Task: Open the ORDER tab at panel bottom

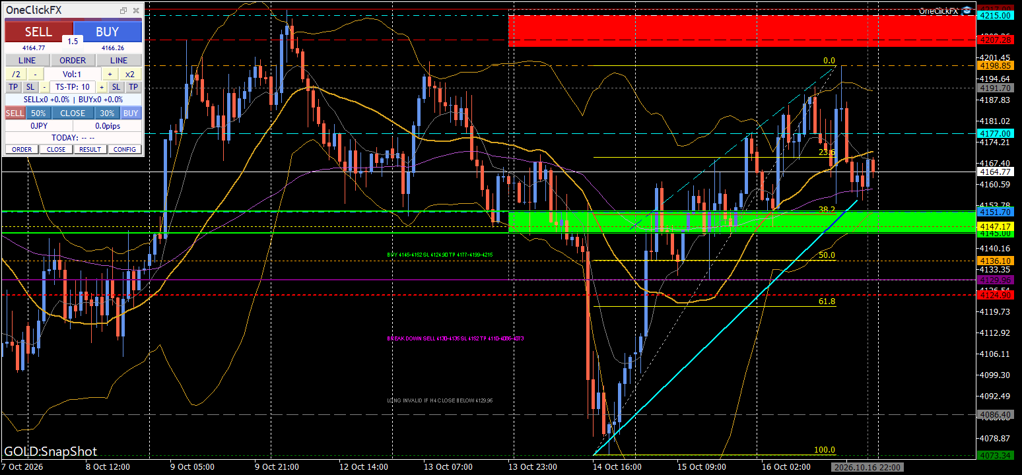Action: 22,149
